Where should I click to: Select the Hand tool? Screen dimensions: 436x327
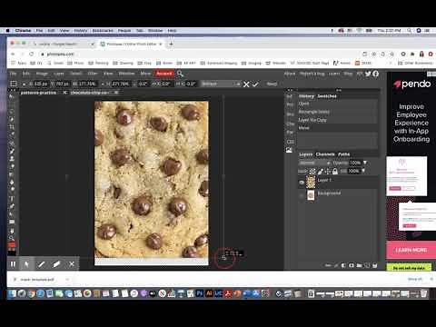pyautogui.click(x=12, y=230)
